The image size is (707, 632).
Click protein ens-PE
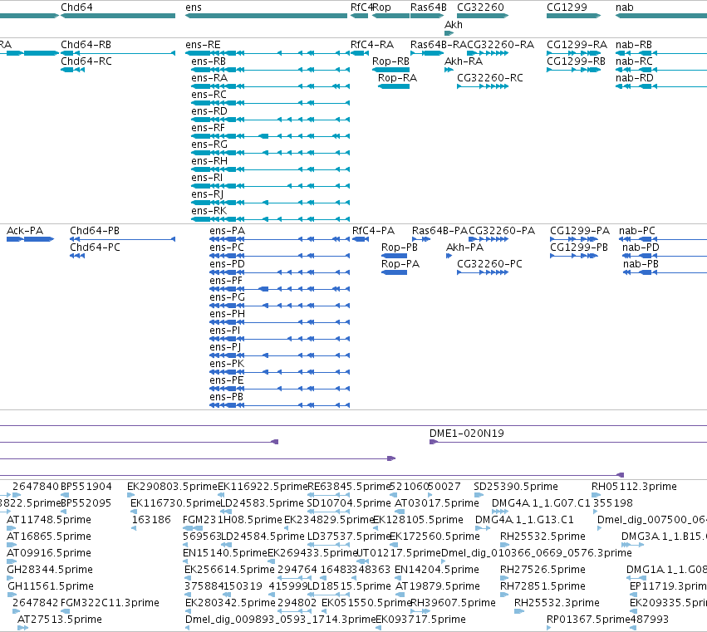[226, 381]
